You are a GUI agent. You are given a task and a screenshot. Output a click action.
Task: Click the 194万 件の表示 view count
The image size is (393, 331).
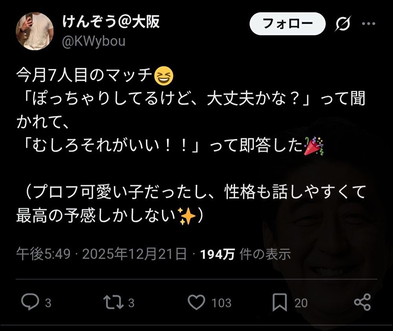[x=245, y=254]
